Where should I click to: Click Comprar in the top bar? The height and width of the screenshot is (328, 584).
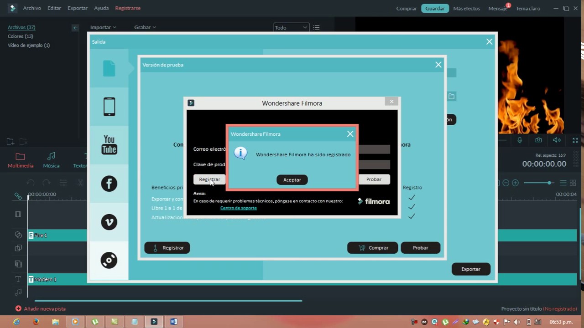point(407,9)
